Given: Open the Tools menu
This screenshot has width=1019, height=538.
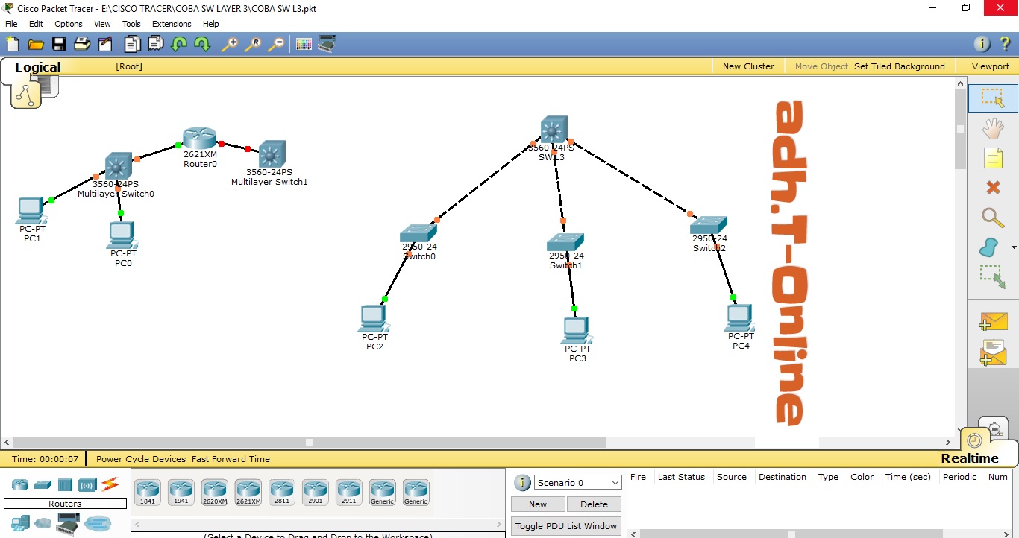Looking at the screenshot, I should tap(131, 24).
